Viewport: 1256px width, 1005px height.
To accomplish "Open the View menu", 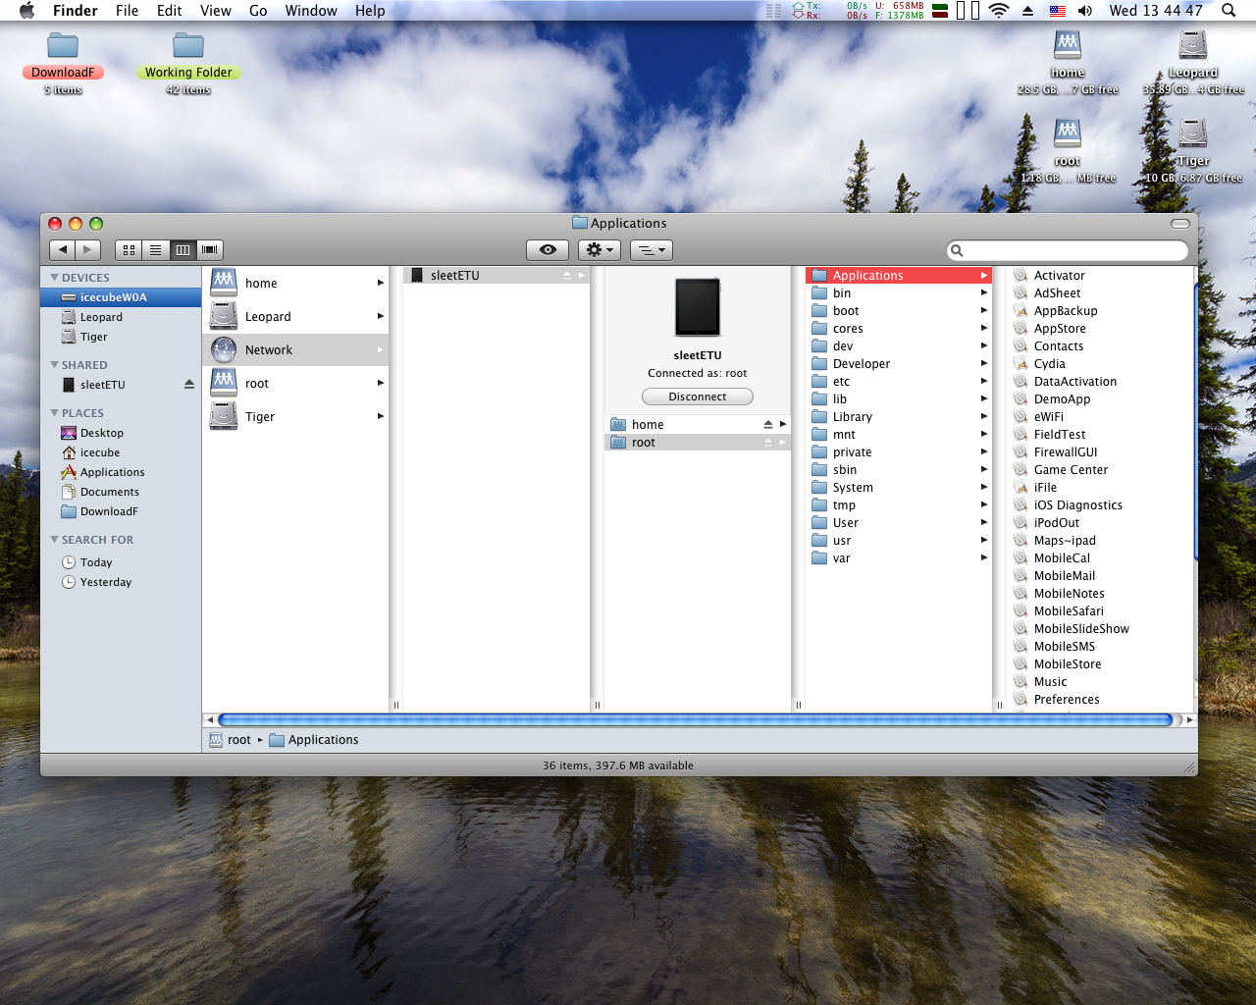I will pyautogui.click(x=216, y=11).
